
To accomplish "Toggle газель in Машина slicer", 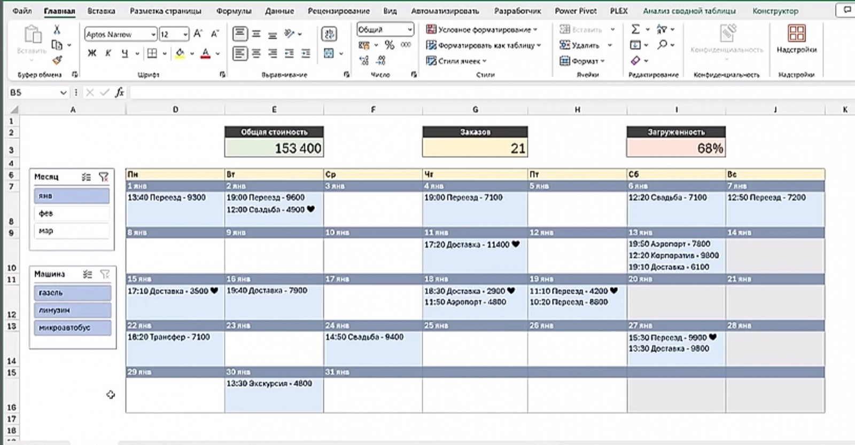I will click(x=72, y=293).
